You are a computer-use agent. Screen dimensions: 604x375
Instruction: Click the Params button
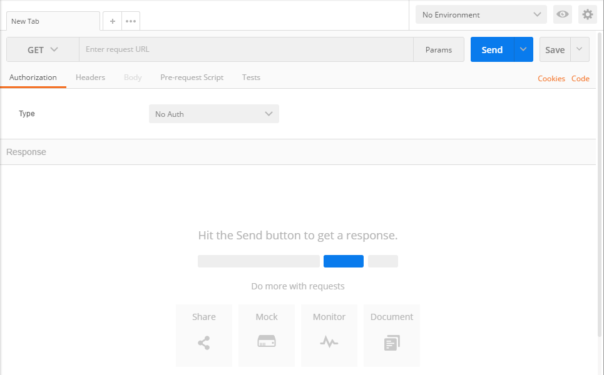pos(439,49)
